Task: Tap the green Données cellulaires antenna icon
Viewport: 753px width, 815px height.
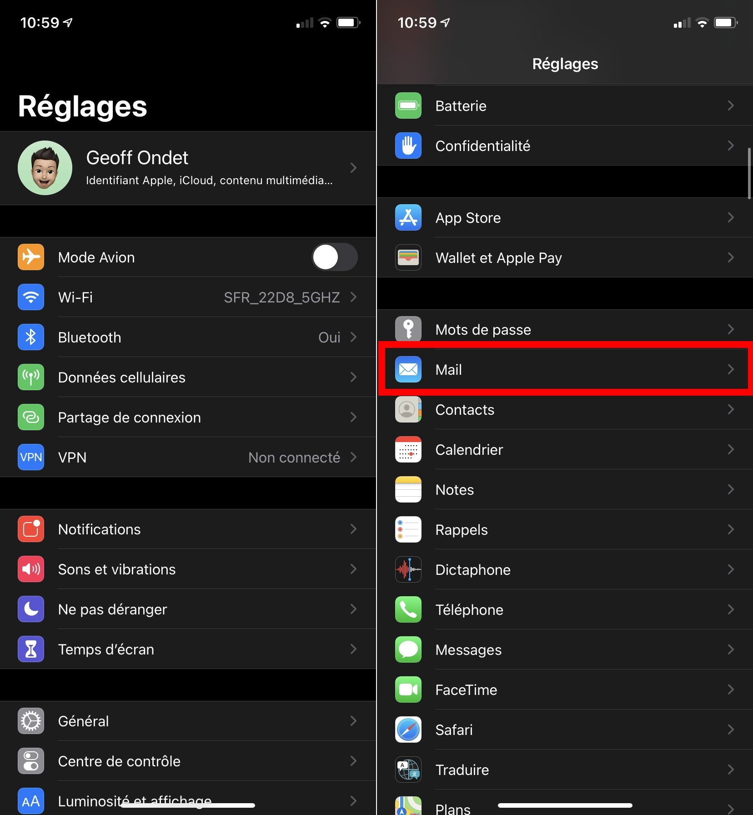Action: point(31,377)
